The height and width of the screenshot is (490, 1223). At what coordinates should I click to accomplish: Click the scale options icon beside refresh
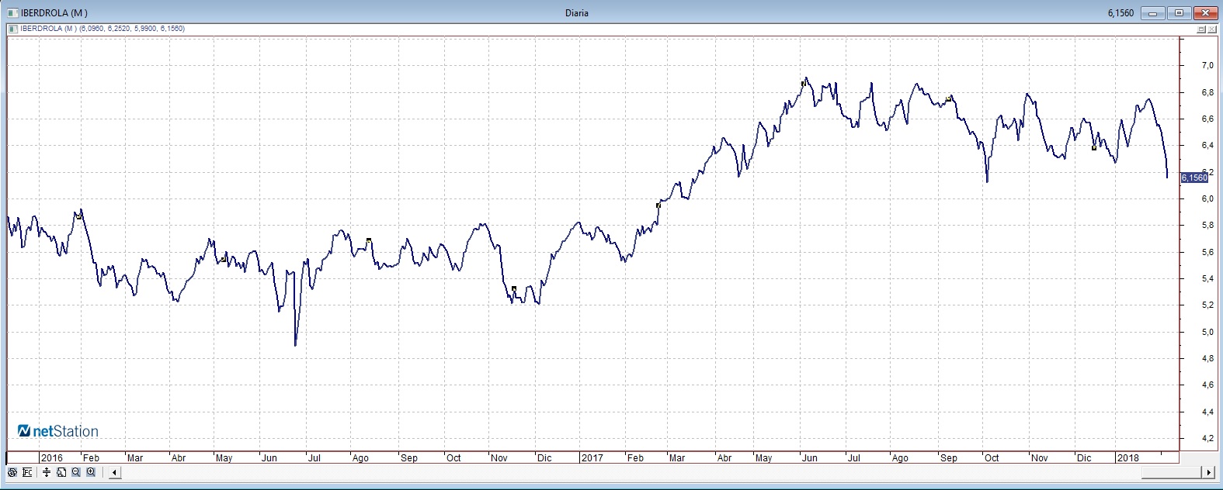point(27,472)
